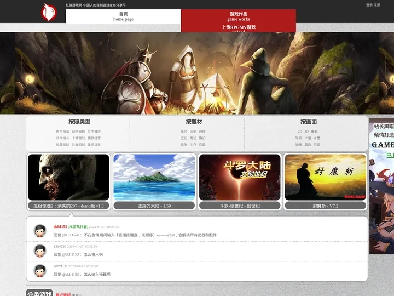The height and width of the screenshot is (296, 394).
Task: Filter by theme 战争
Action: coord(184,145)
